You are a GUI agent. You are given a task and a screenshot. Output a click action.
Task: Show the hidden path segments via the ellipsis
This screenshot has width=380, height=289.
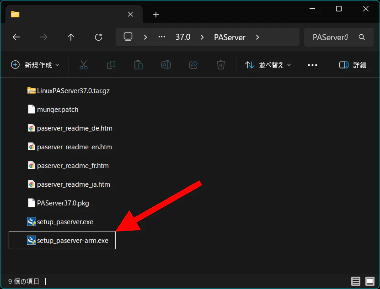tap(161, 37)
